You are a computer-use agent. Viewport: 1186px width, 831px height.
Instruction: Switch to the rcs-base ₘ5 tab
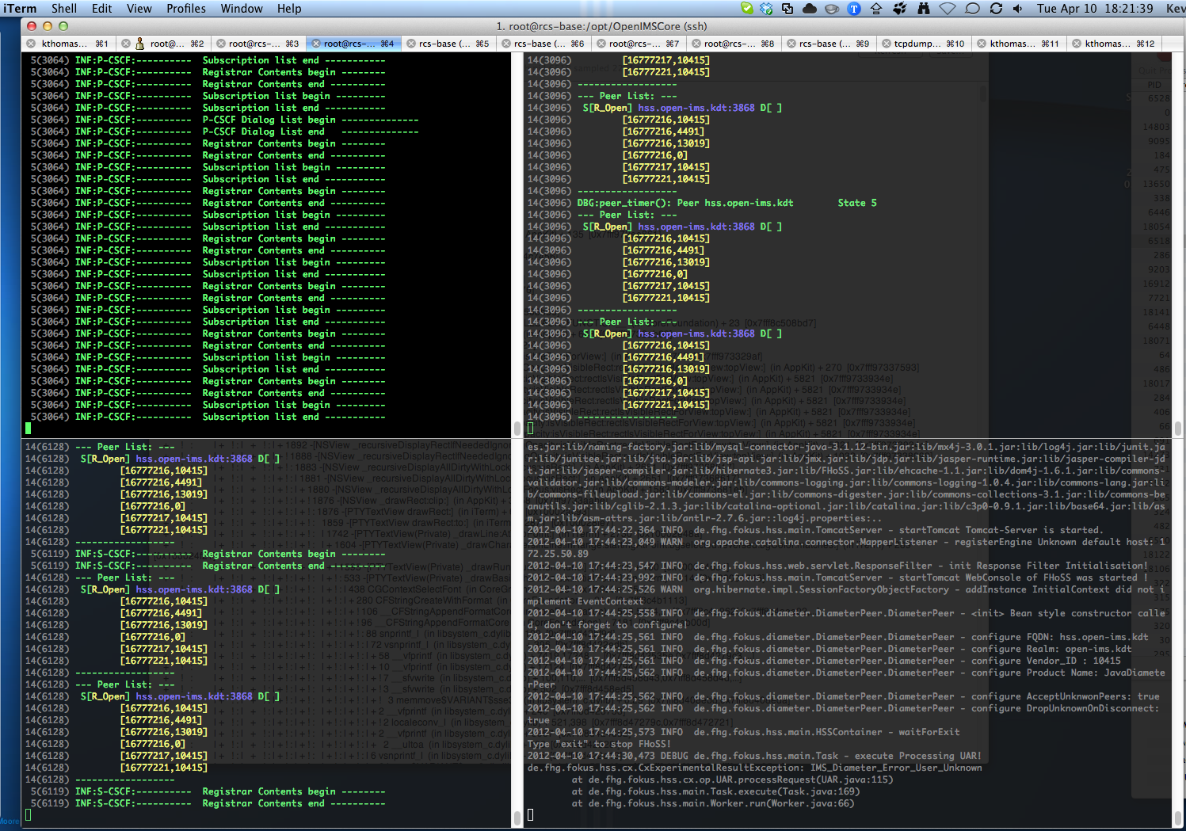(448, 44)
